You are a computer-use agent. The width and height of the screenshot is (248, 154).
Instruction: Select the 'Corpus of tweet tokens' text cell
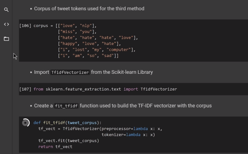pos(89,9)
